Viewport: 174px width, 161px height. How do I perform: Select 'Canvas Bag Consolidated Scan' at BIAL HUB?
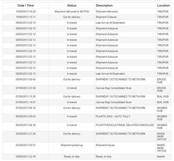(114, 102)
